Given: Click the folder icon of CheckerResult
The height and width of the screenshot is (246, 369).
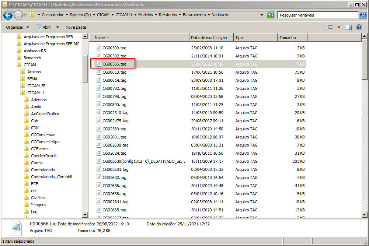Looking at the screenshot, I should pos(27,155).
